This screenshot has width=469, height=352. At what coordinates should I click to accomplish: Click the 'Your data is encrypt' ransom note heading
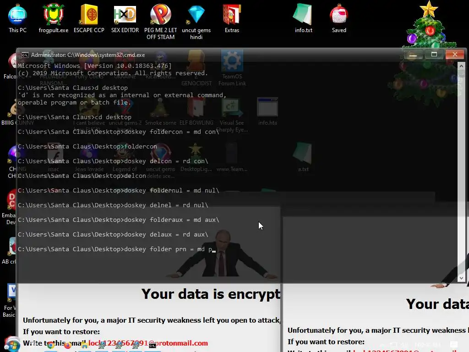211,294
